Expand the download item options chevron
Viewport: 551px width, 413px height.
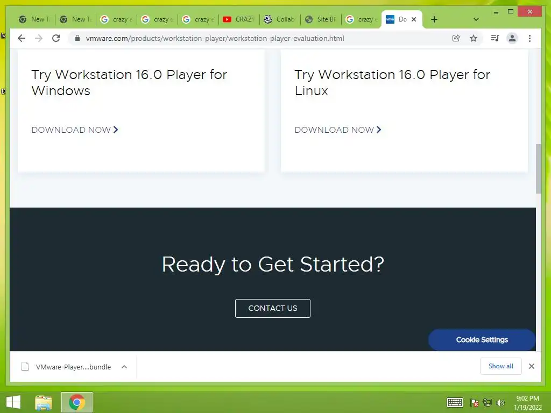pyautogui.click(x=124, y=367)
